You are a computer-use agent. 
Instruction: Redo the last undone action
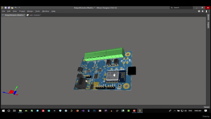tap(19, 8)
